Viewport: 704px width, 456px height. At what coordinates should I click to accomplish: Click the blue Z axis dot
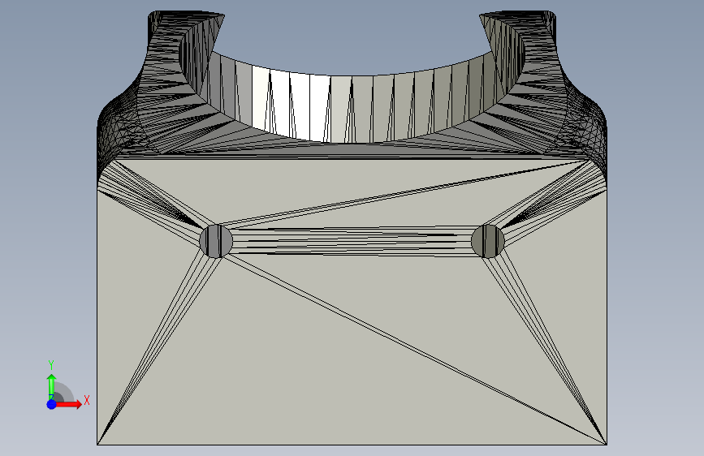(51, 404)
